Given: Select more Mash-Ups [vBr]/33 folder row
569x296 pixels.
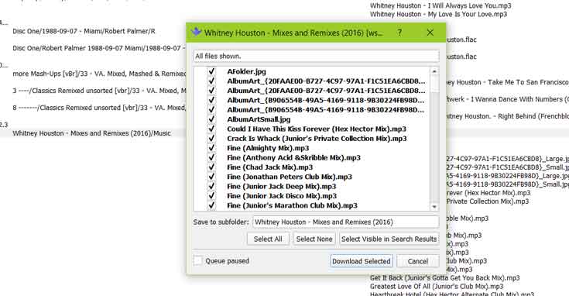Looking at the screenshot, I should coord(99,74).
